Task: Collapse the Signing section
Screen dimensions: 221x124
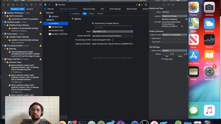Action: 73,19
